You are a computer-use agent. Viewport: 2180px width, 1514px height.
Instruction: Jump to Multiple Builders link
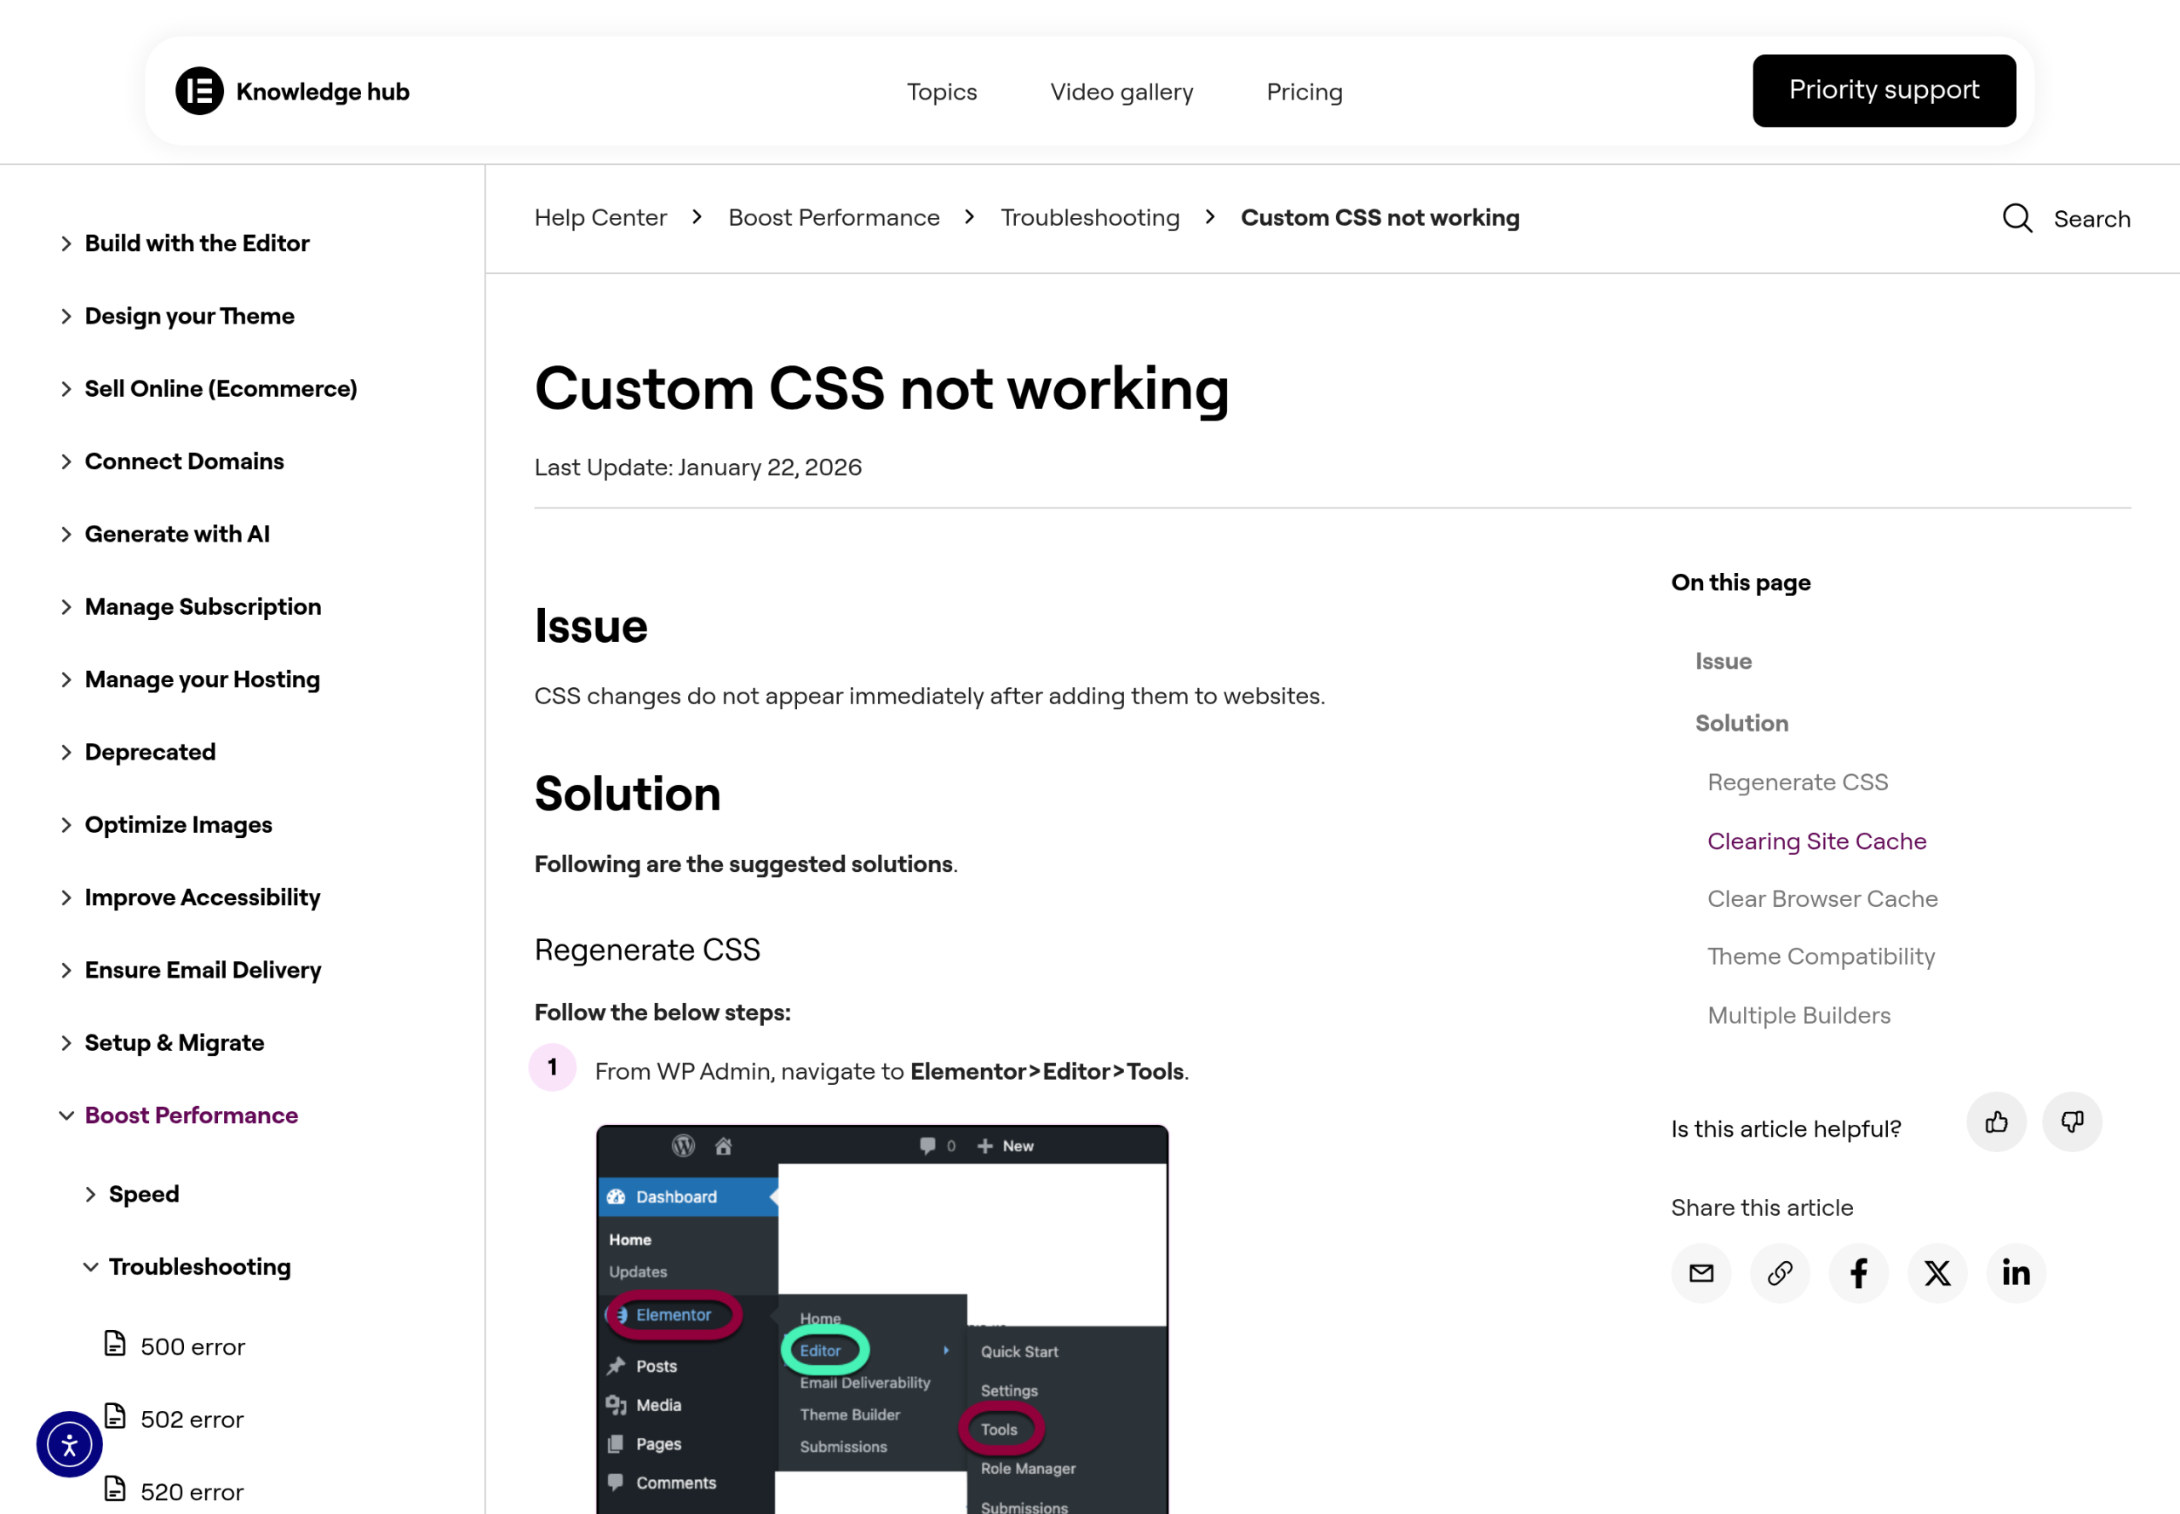coord(1798,1015)
